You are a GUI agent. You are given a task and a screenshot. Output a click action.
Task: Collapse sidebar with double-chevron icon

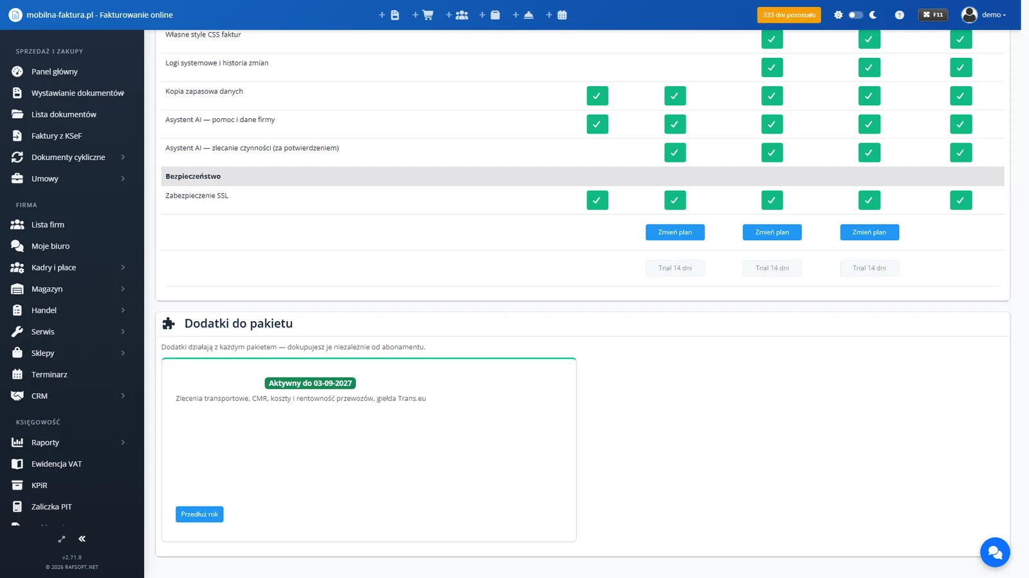coord(82,539)
